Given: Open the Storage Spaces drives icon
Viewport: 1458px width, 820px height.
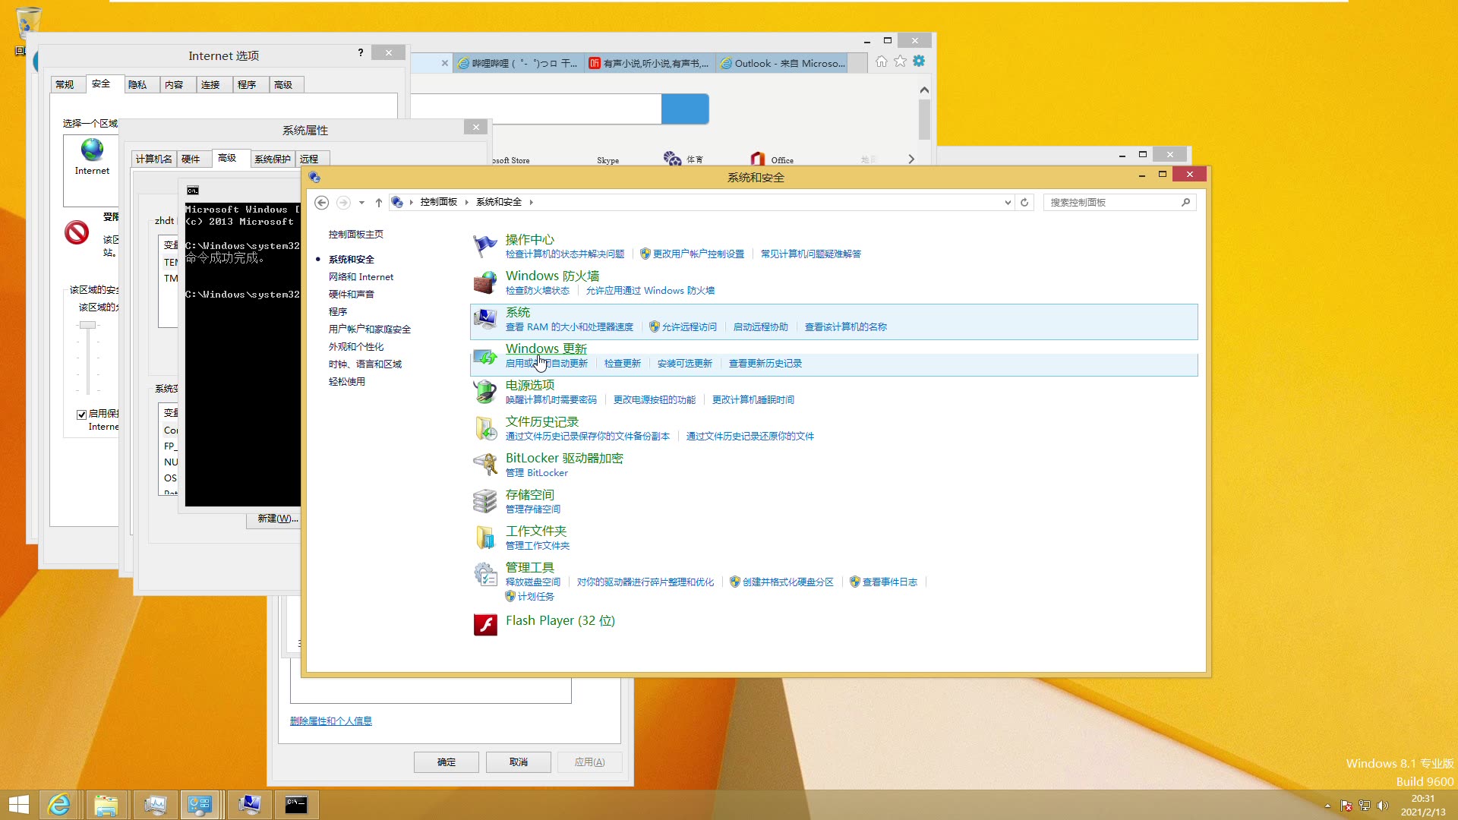Looking at the screenshot, I should pyautogui.click(x=485, y=501).
